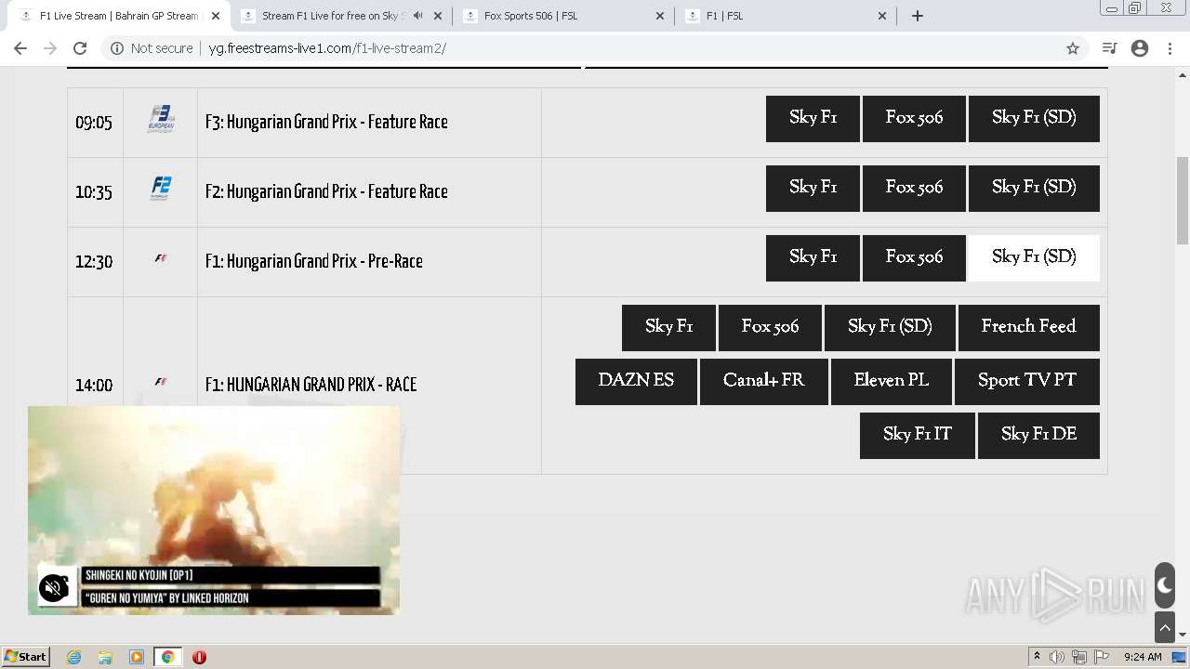Open the media control icon in toolbar
The image size is (1190, 669).
click(1109, 48)
